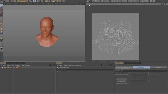This screenshot has height=94, width=168.
Task: Expand the Main Bust tree item
Action: (x=1, y=67)
